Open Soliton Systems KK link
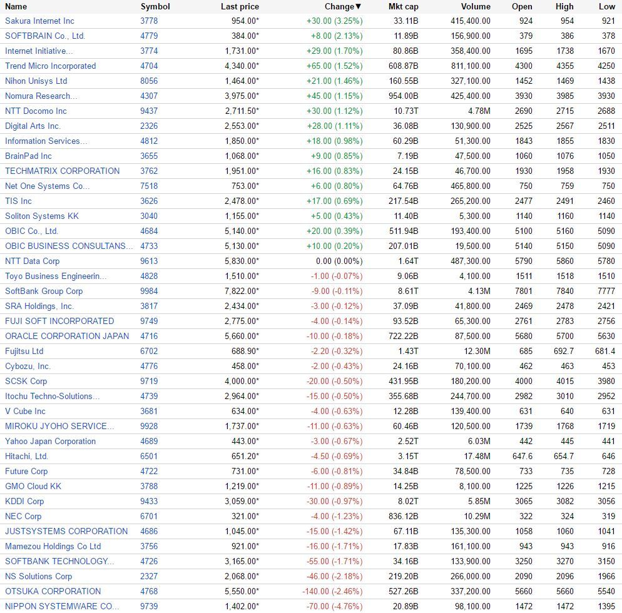 [x=42, y=216]
